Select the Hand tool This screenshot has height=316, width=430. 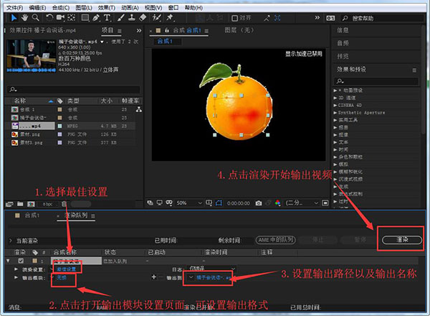point(24,18)
